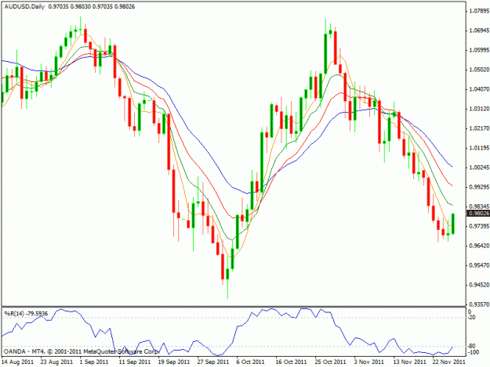Click the OHLC values 0.97035 0.98030
This screenshot has height=367, width=490.
[69, 6]
